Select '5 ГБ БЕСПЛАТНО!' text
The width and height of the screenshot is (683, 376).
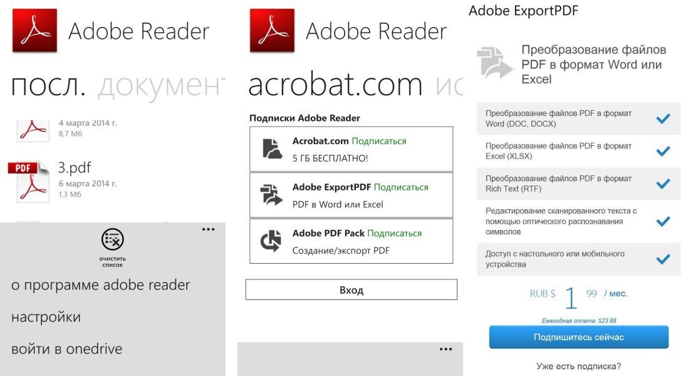[330, 158]
